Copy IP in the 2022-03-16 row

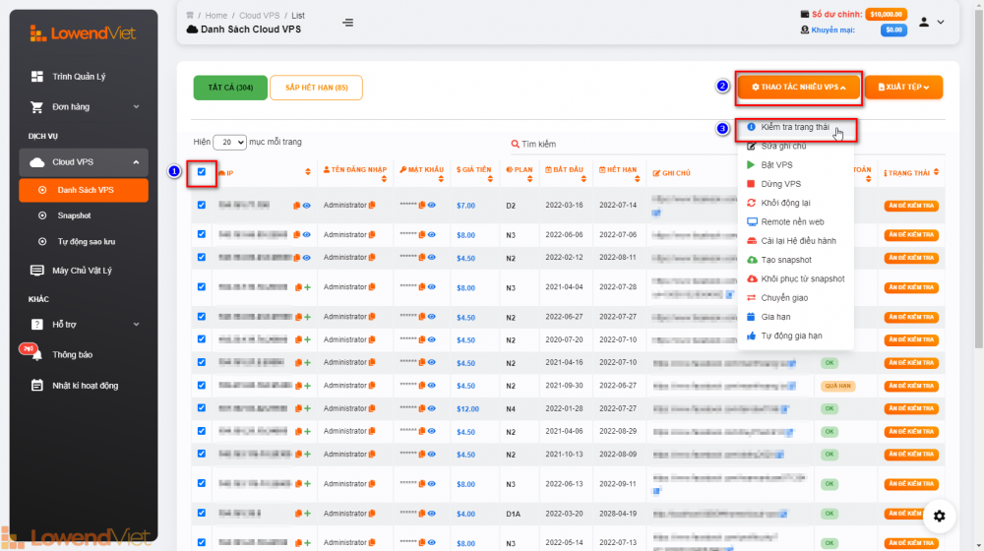[x=297, y=206]
